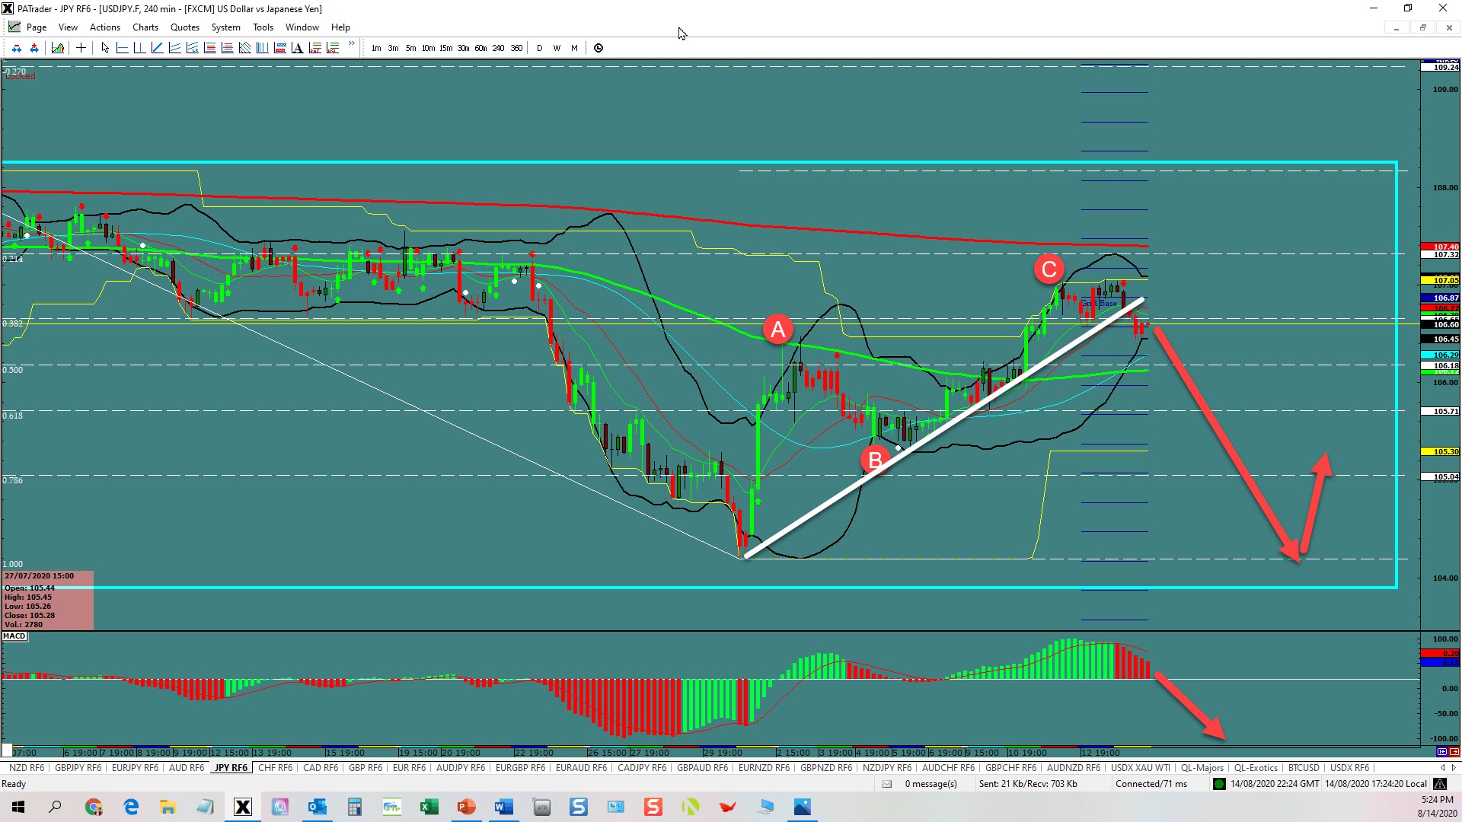Viewport: 1462px width, 822px height.
Task: Switch chart to daily D timeframe
Action: point(540,48)
